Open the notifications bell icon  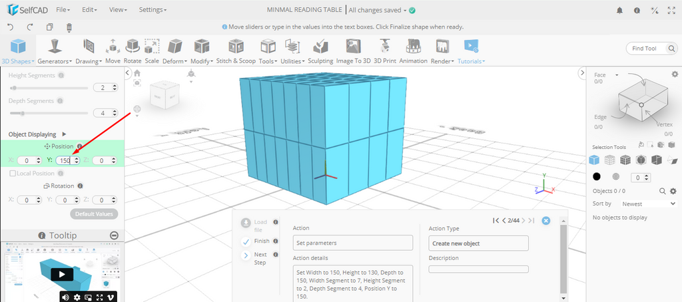click(x=619, y=11)
